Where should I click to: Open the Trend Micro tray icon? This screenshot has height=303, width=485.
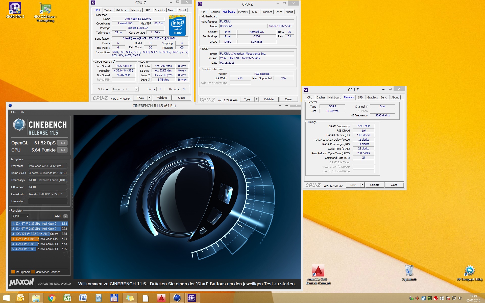[x=435, y=298]
